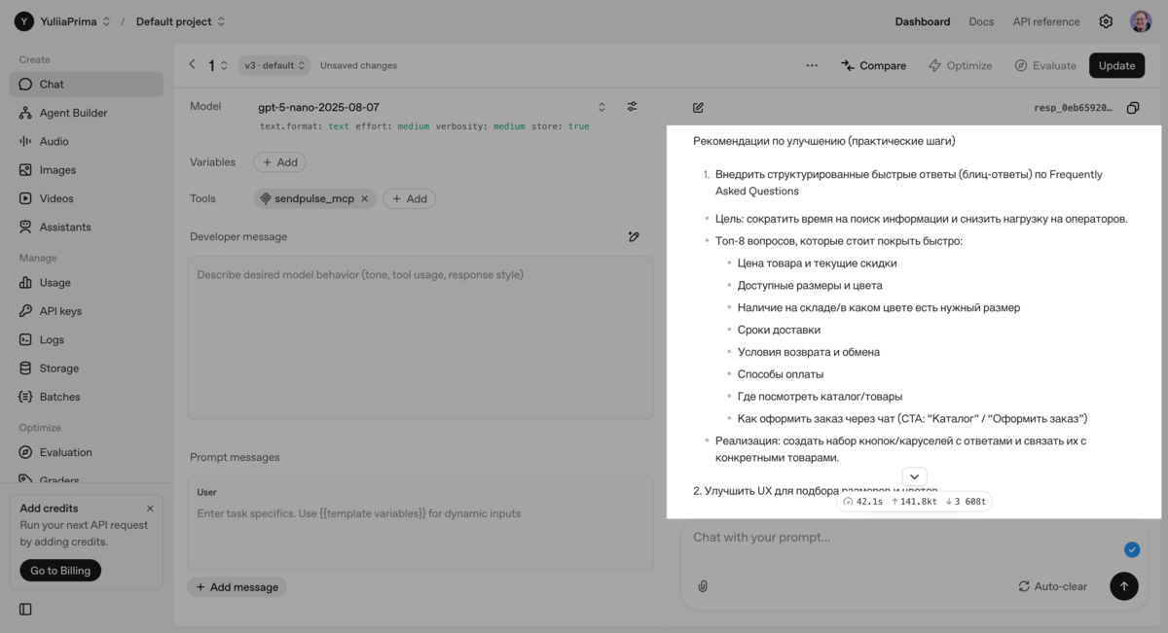
Task: Open the v3 · default version dropdown
Action: [x=274, y=65]
